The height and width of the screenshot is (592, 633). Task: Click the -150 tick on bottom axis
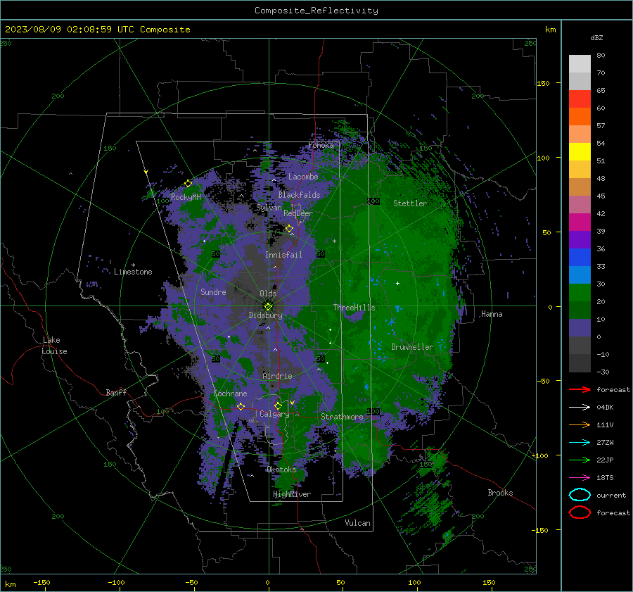click(x=41, y=582)
